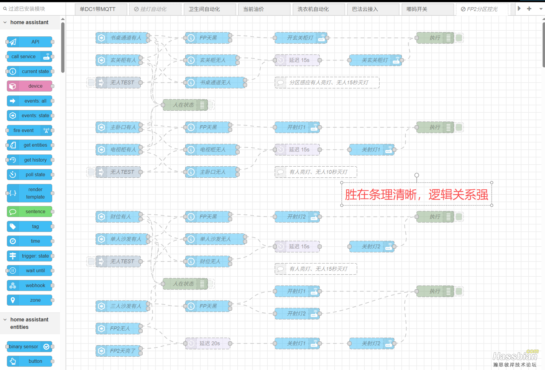Select the 主卧口无人 current state node

(211, 172)
